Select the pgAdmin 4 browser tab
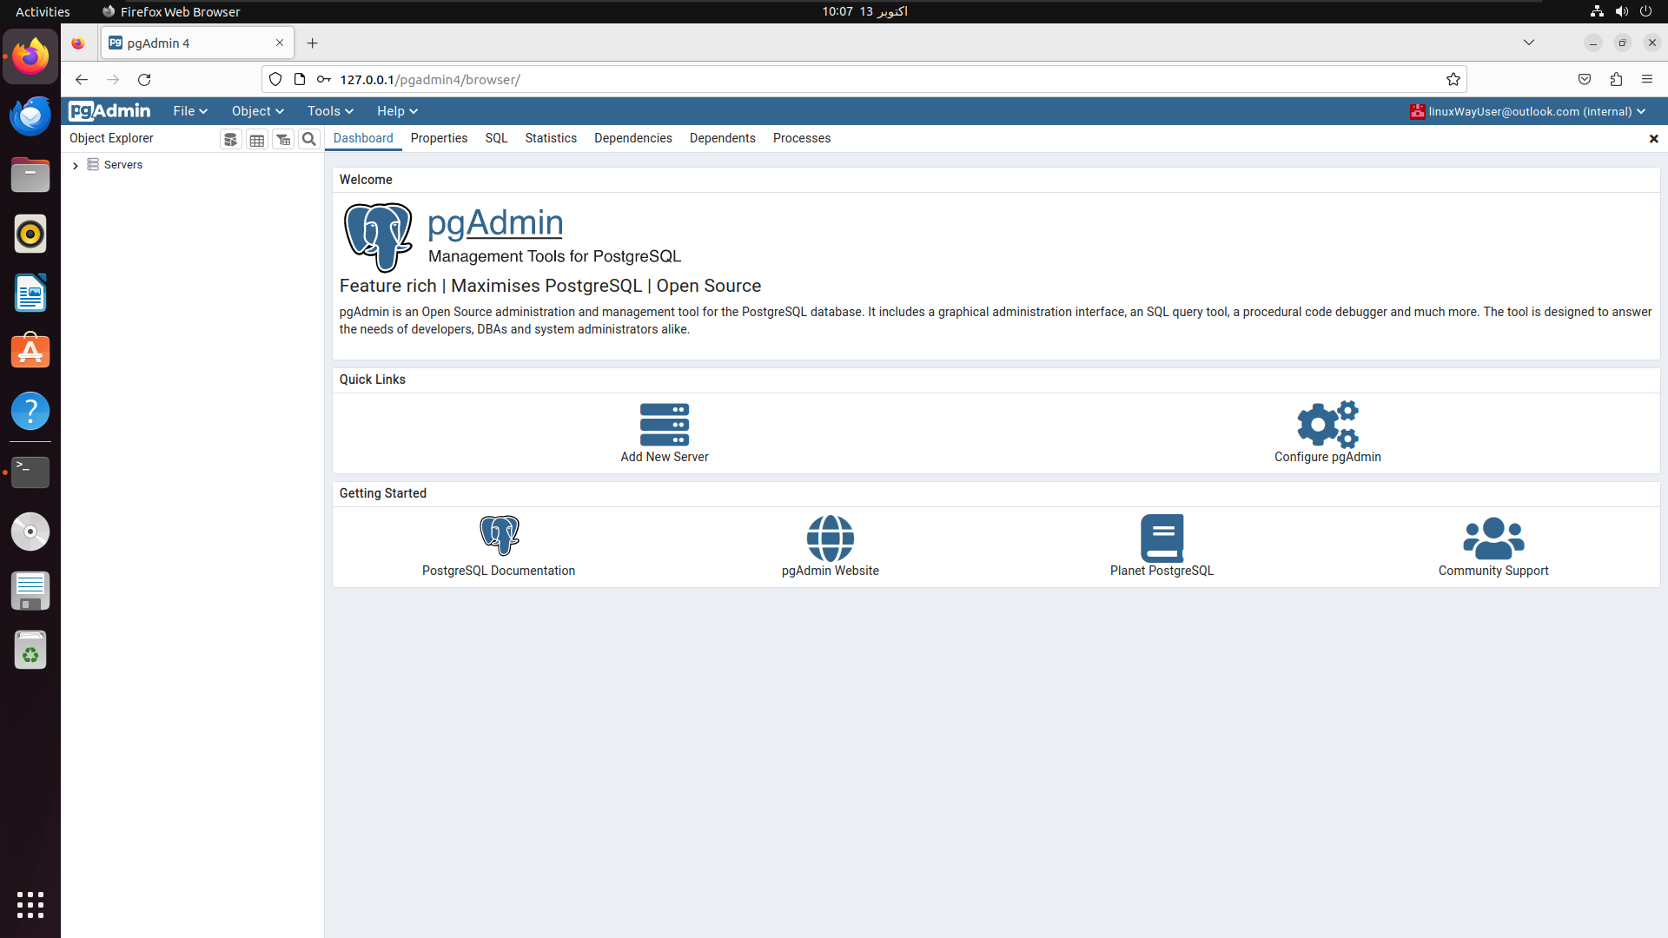Screen dimensions: 1668x938 (197, 43)
